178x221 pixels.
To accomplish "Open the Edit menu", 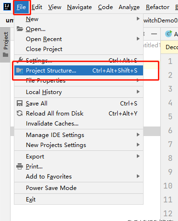I will [x=37, y=7].
